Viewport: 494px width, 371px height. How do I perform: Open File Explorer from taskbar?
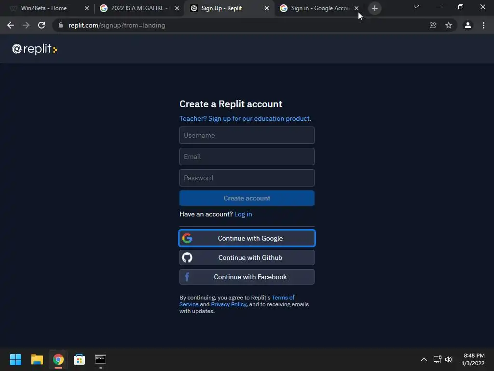click(37, 359)
